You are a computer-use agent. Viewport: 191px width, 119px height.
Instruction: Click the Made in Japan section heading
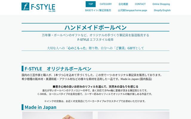[x=41, y=107]
